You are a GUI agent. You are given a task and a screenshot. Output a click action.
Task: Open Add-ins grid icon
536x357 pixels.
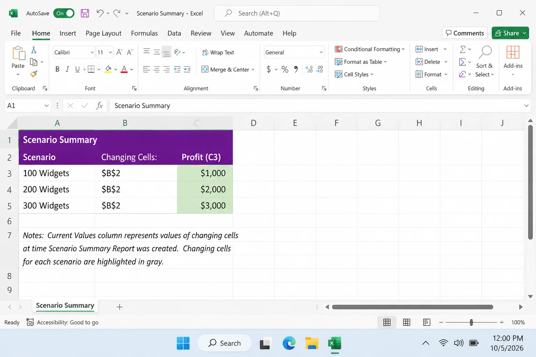pyautogui.click(x=513, y=53)
